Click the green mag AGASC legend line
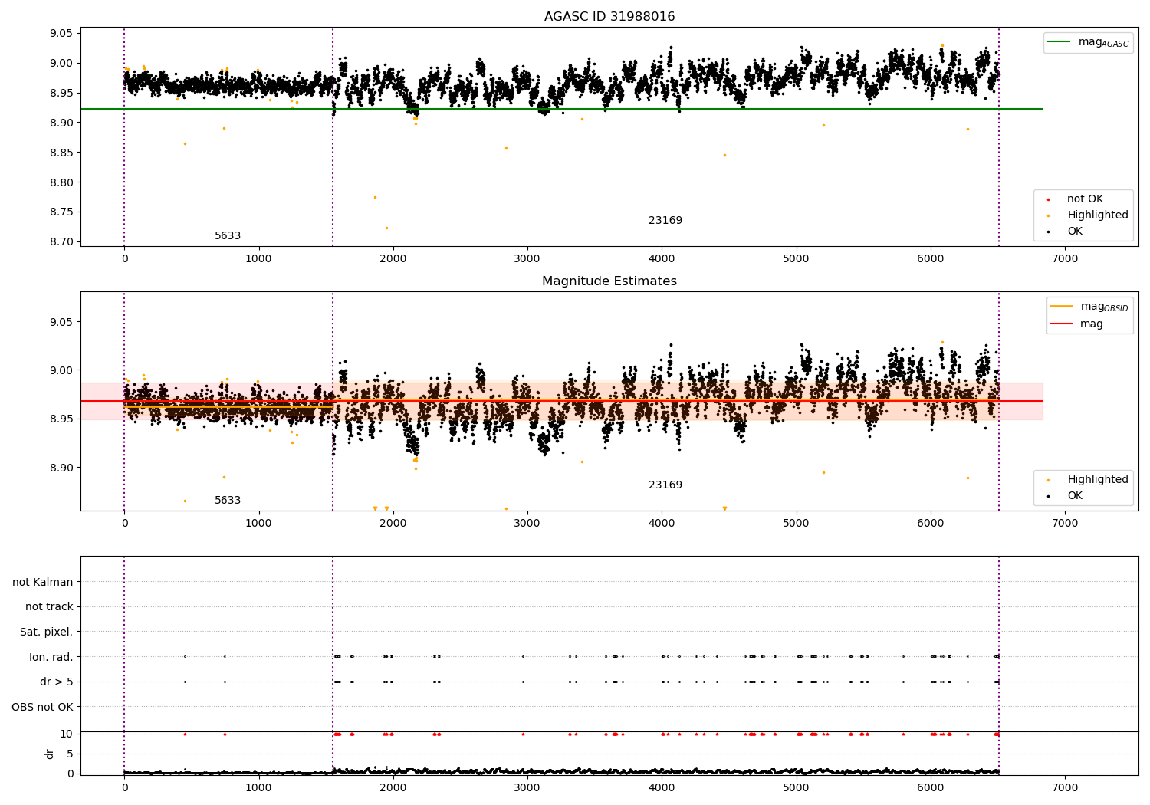This screenshot has height=805, width=1150. (x=1060, y=42)
